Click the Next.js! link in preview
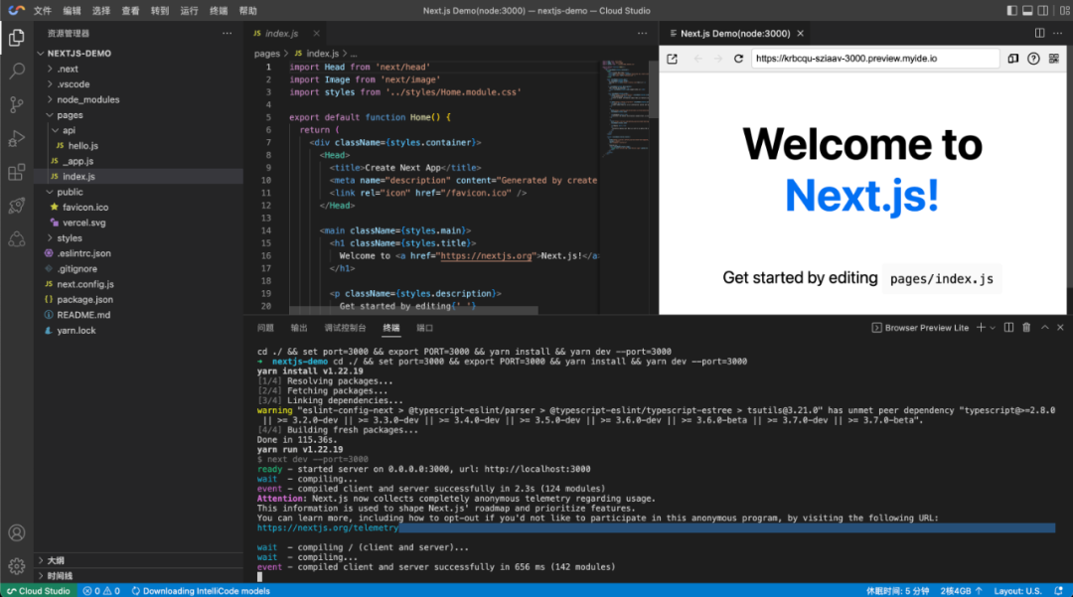The image size is (1073, 597). [x=861, y=196]
